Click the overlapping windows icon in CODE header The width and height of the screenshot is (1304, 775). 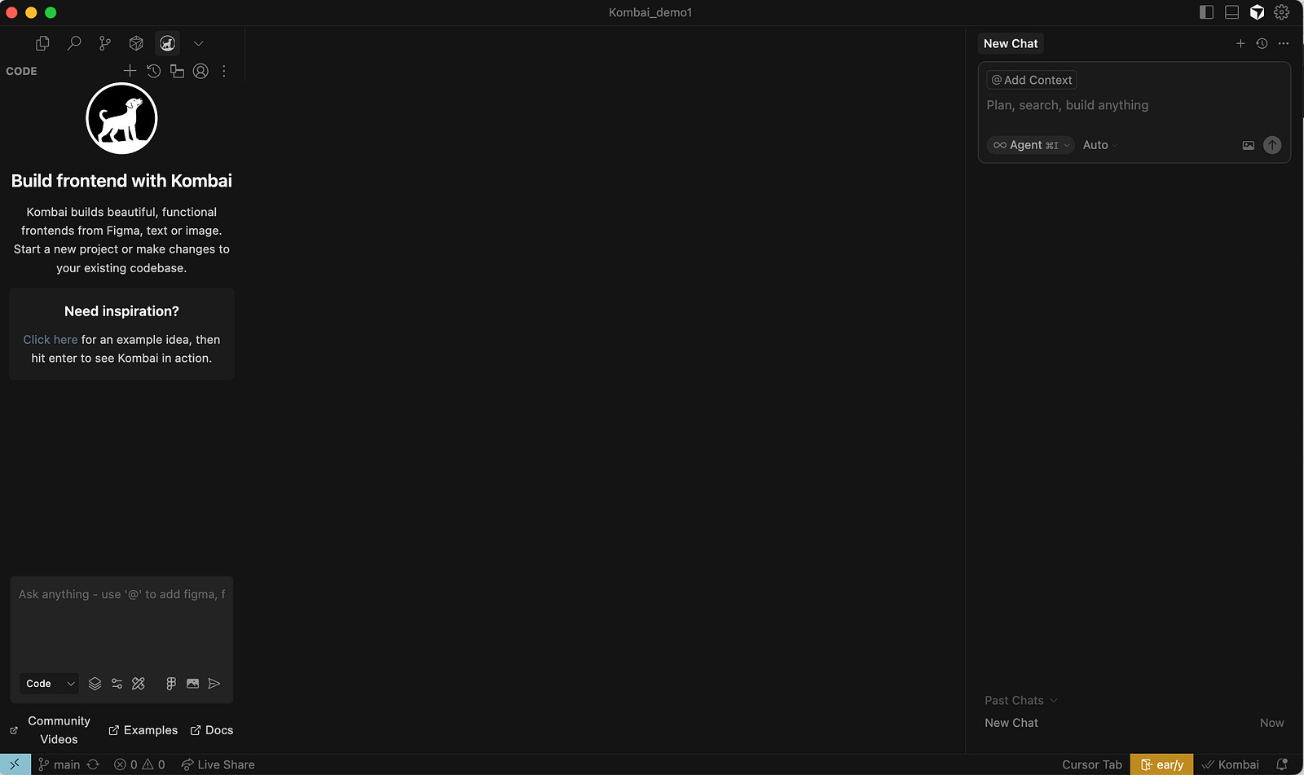177,71
